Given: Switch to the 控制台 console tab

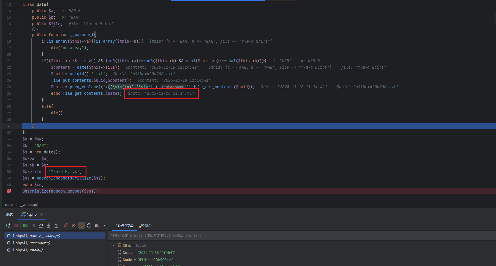Looking at the screenshot, I should click(145, 226).
